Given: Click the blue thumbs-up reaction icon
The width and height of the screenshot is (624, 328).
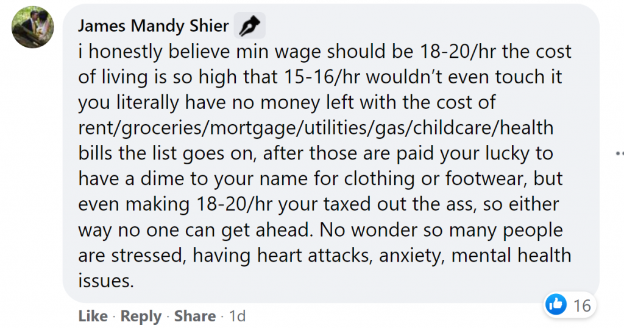Looking at the screenshot, I should click(x=556, y=304).
